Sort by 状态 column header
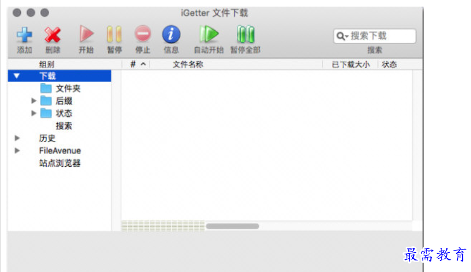The image size is (471, 272). pyautogui.click(x=389, y=64)
